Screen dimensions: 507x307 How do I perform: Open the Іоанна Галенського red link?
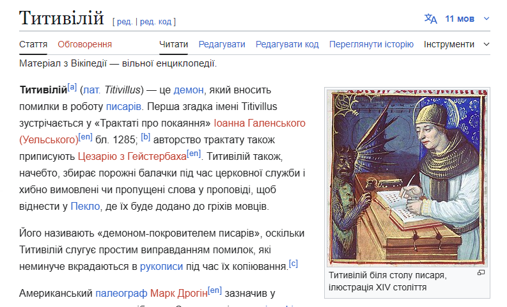point(260,123)
